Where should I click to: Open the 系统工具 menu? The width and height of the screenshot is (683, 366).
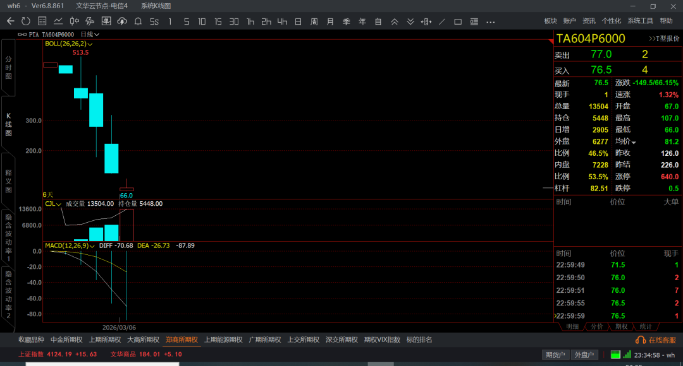(640, 21)
